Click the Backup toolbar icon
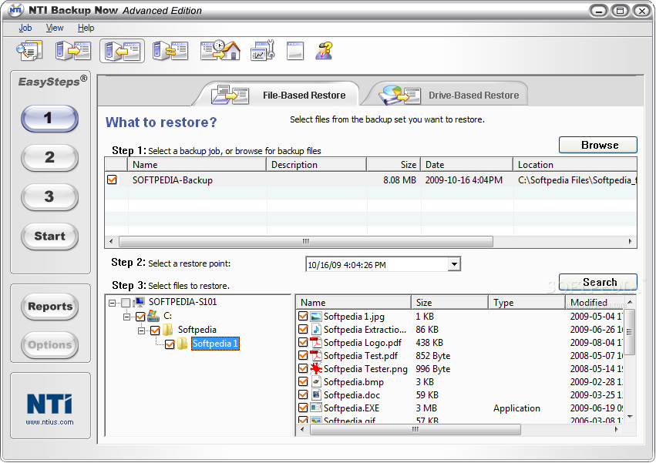The image size is (656, 463). point(73,51)
